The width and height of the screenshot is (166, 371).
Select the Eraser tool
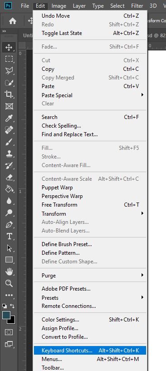9,177
